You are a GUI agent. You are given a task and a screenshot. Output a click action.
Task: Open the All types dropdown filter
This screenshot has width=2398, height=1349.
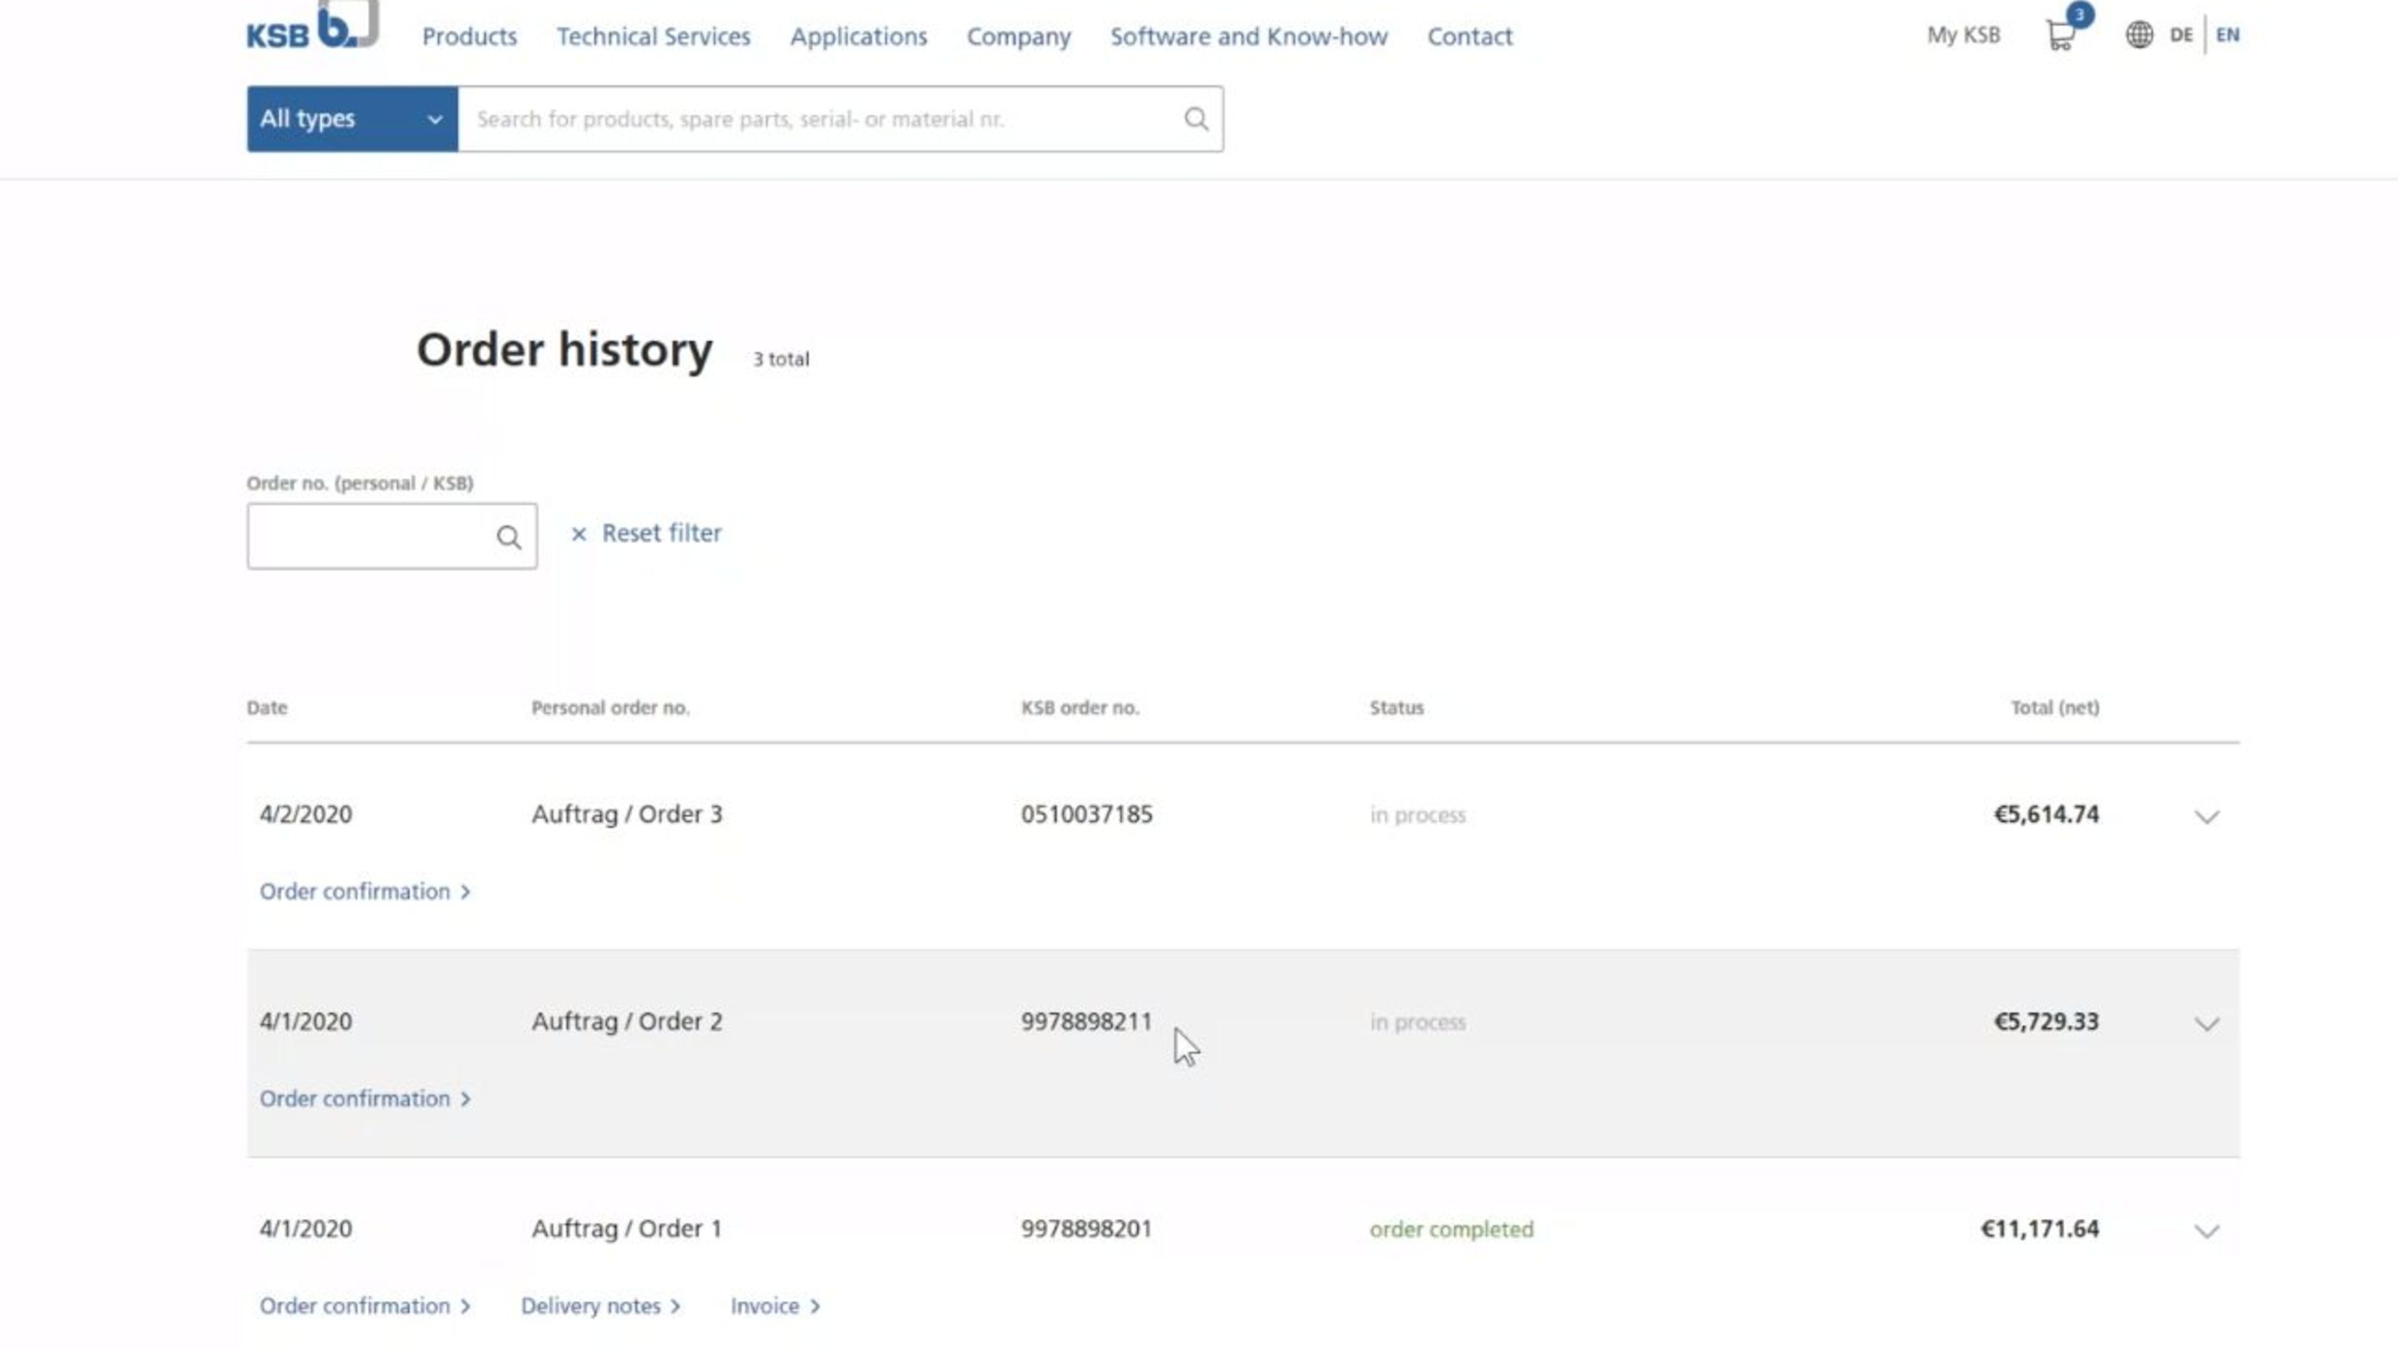(352, 117)
